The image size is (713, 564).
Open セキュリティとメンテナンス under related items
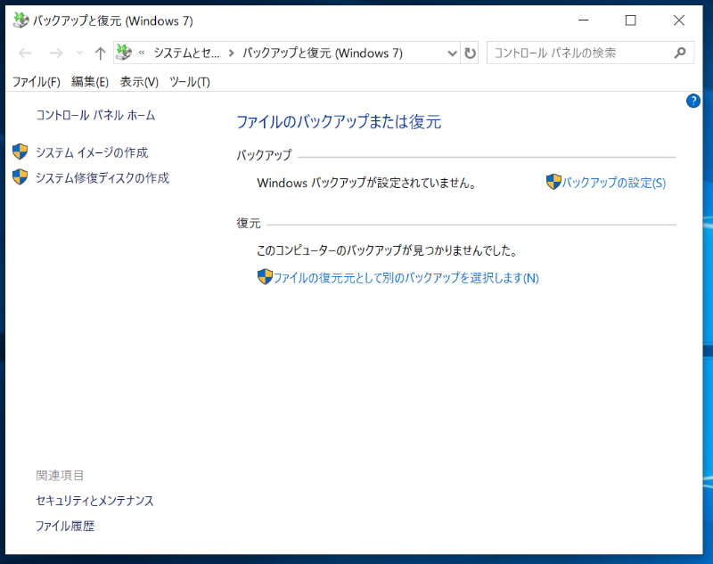tap(94, 501)
